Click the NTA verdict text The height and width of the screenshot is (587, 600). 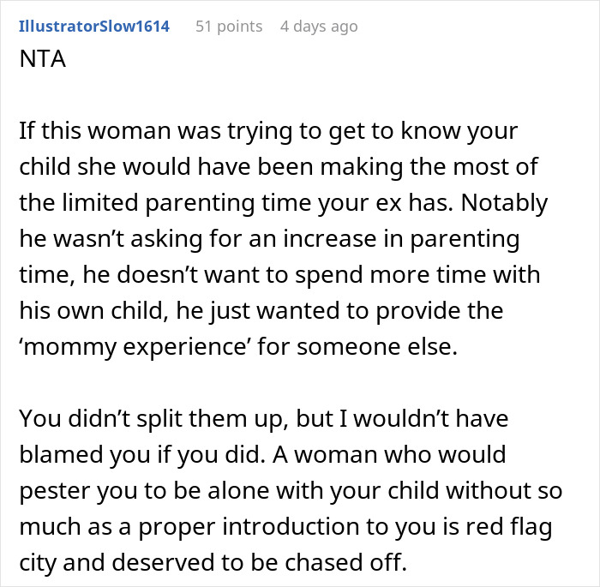(x=43, y=59)
